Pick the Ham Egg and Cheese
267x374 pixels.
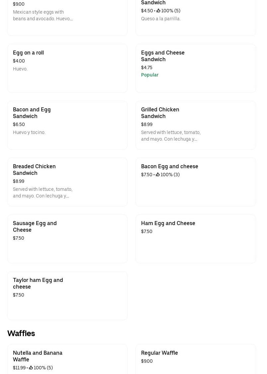[196, 239]
